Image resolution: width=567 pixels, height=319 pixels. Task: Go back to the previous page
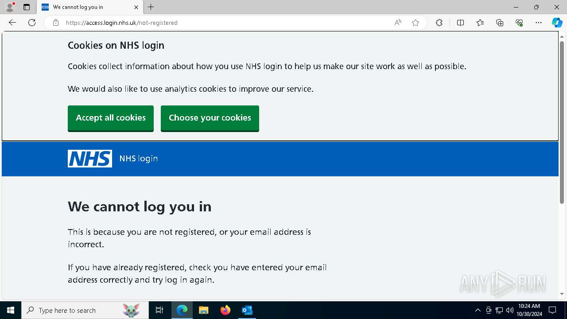coord(12,23)
